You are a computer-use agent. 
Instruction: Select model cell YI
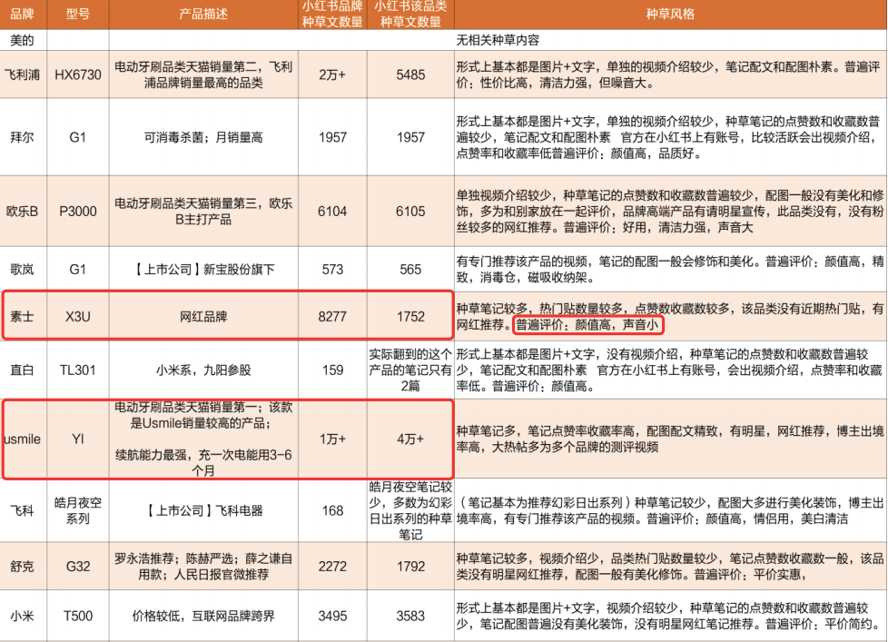point(78,439)
